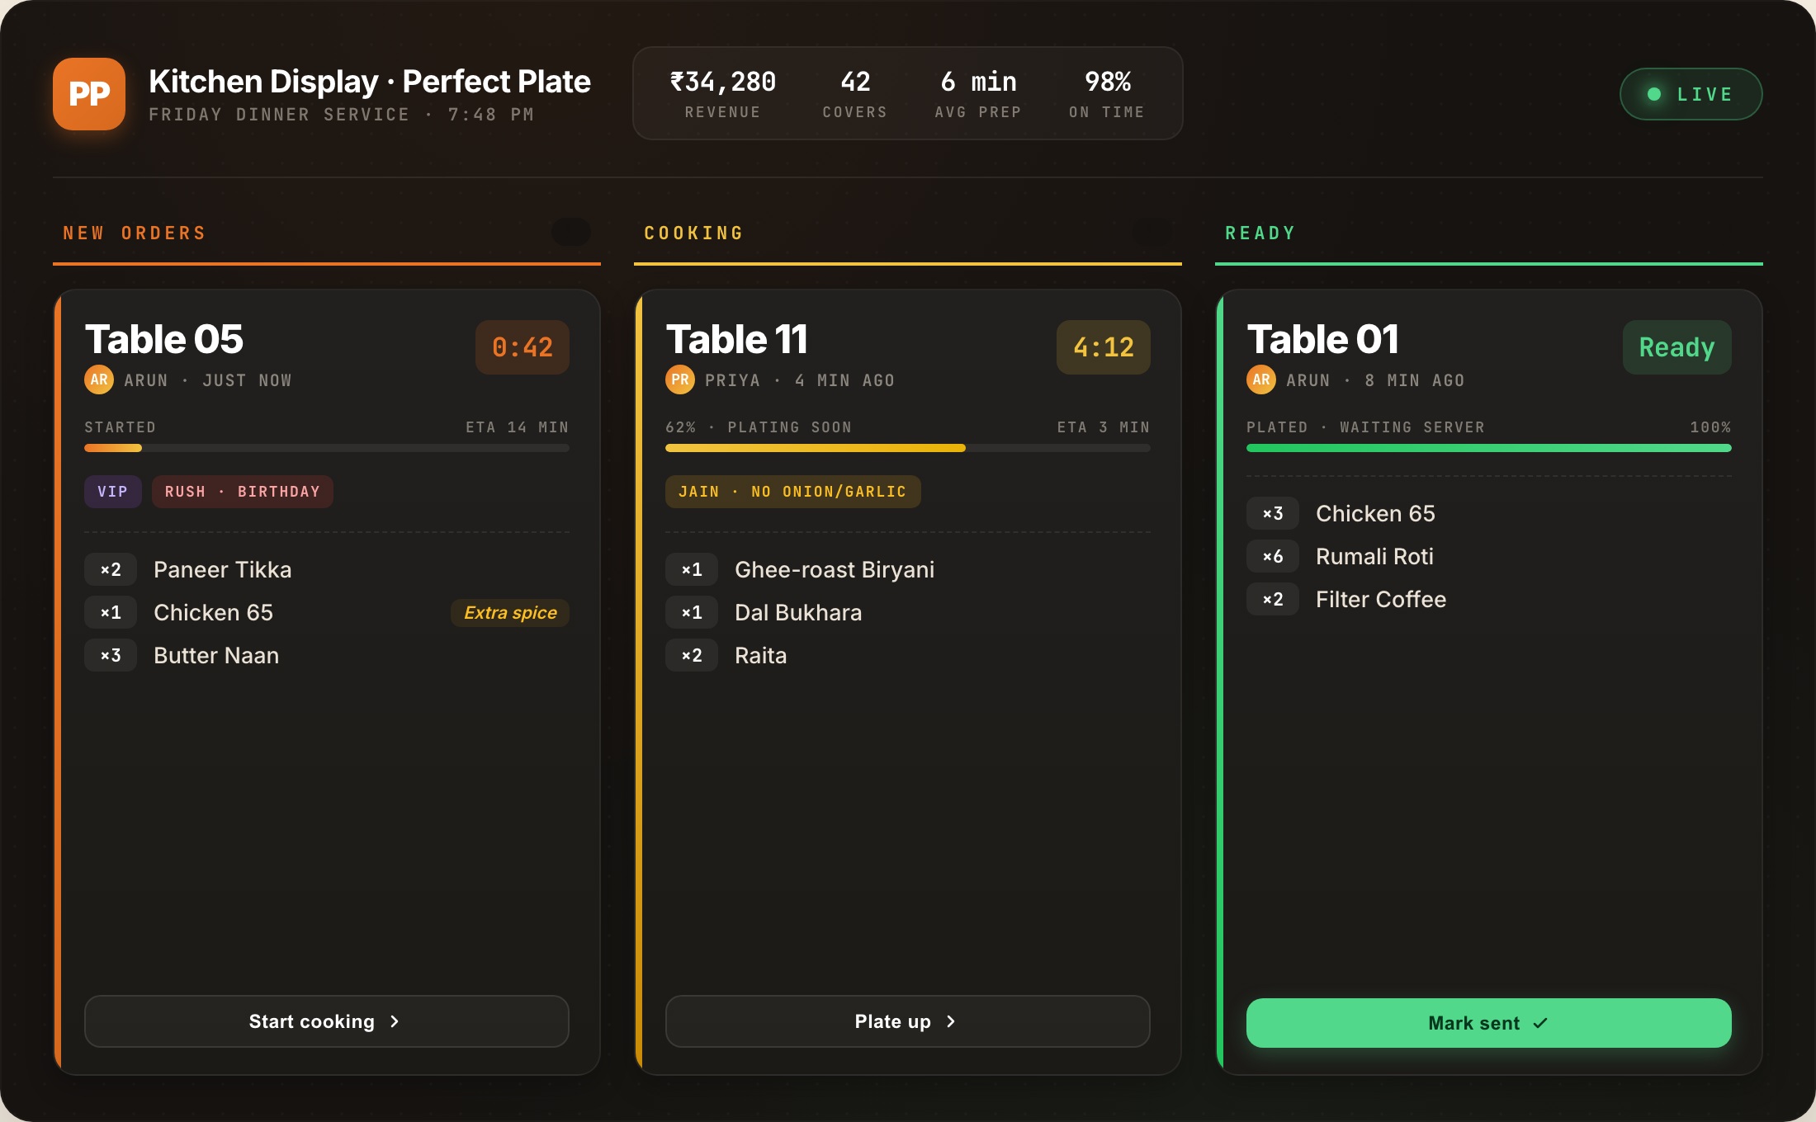Screen dimensions: 1816x1122
Task: Click the chevron on Plate up
Action: [x=951, y=1021]
